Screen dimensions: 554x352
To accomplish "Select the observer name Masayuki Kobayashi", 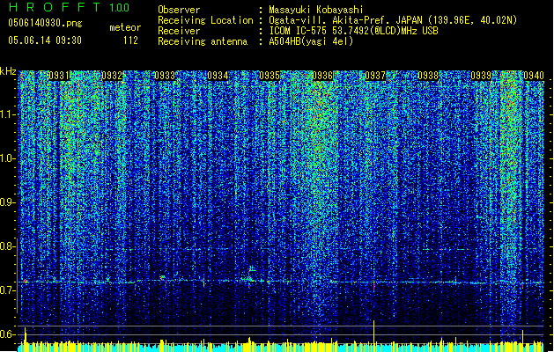I will click(x=316, y=10).
